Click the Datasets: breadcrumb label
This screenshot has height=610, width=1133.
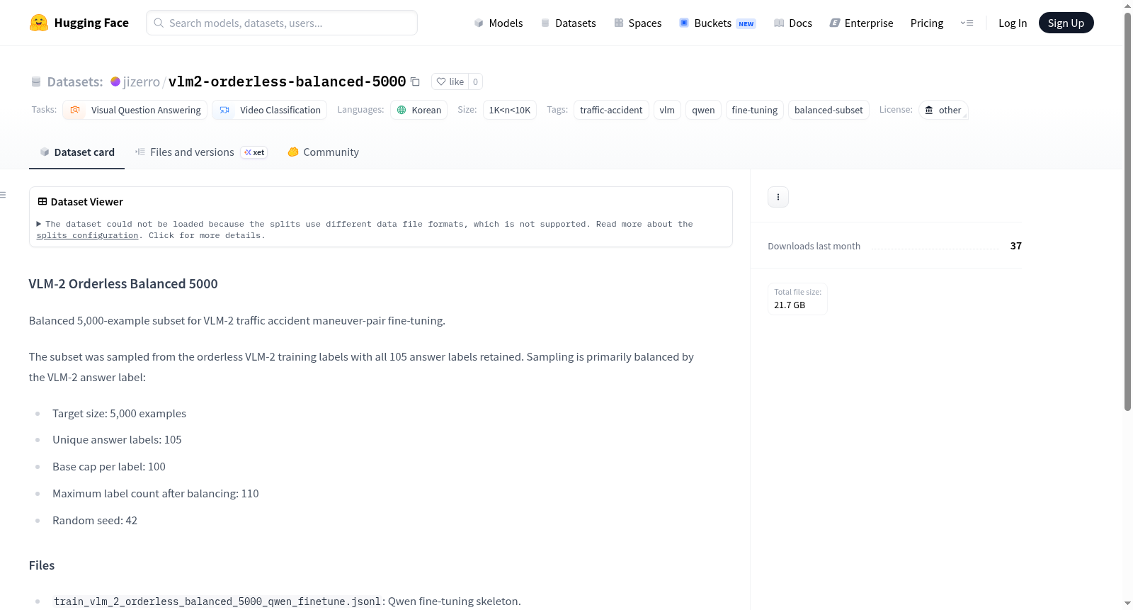pyautogui.click(x=75, y=82)
